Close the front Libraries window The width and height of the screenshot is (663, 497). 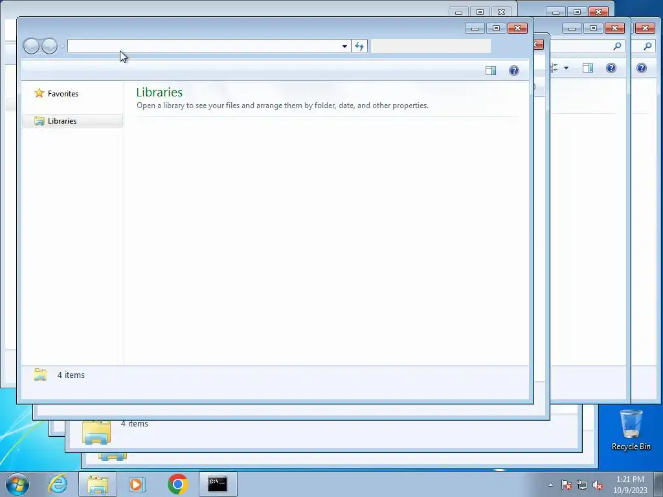click(x=517, y=28)
